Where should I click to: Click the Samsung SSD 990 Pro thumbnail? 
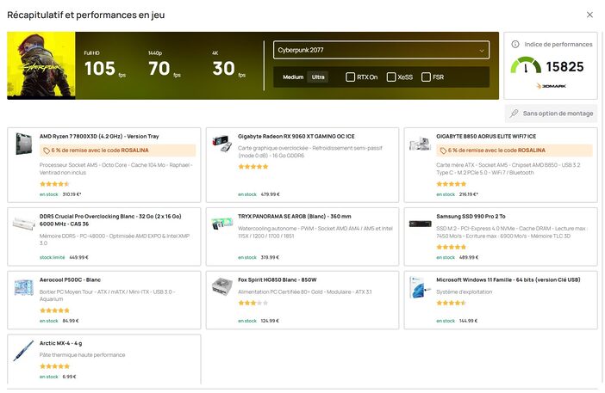point(421,224)
